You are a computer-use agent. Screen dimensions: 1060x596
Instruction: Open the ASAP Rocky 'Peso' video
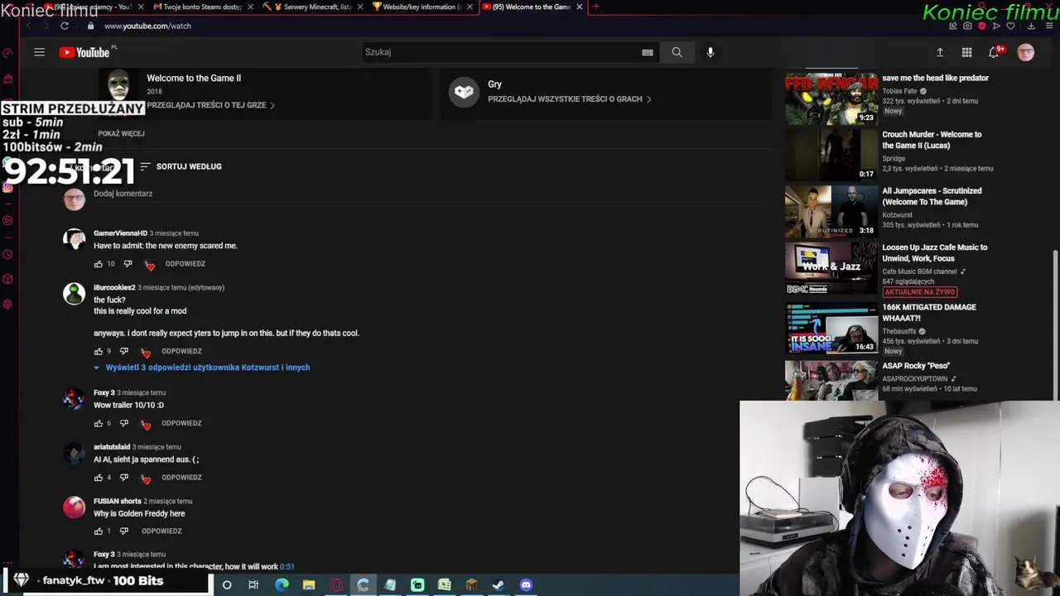[916, 366]
